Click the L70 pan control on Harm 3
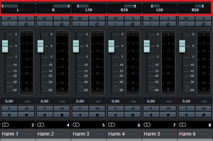213x141 pixels. tap(89, 9)
